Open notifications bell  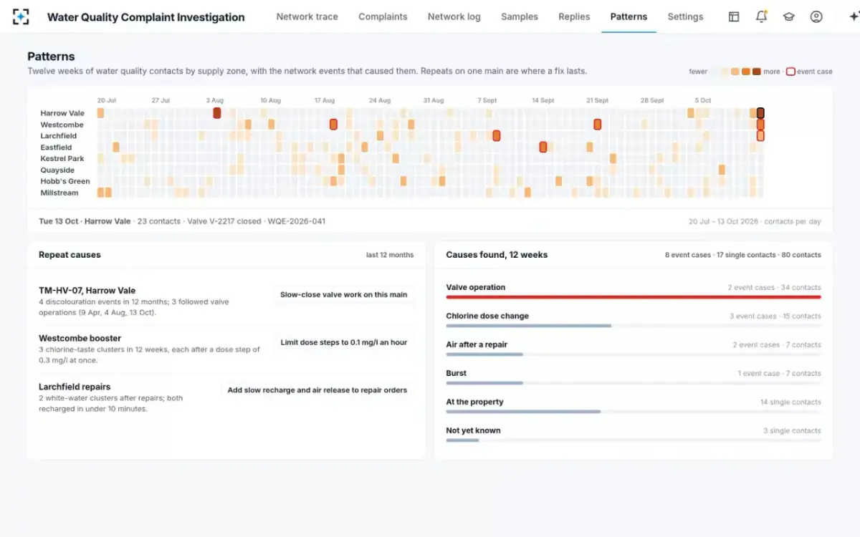(761, 16)
